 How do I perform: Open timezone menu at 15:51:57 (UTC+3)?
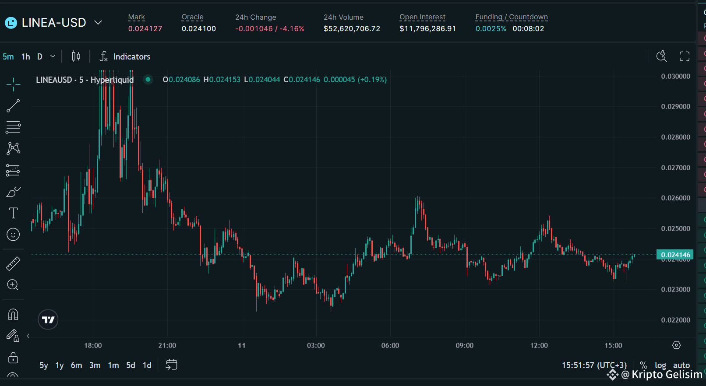pos(594,365)
